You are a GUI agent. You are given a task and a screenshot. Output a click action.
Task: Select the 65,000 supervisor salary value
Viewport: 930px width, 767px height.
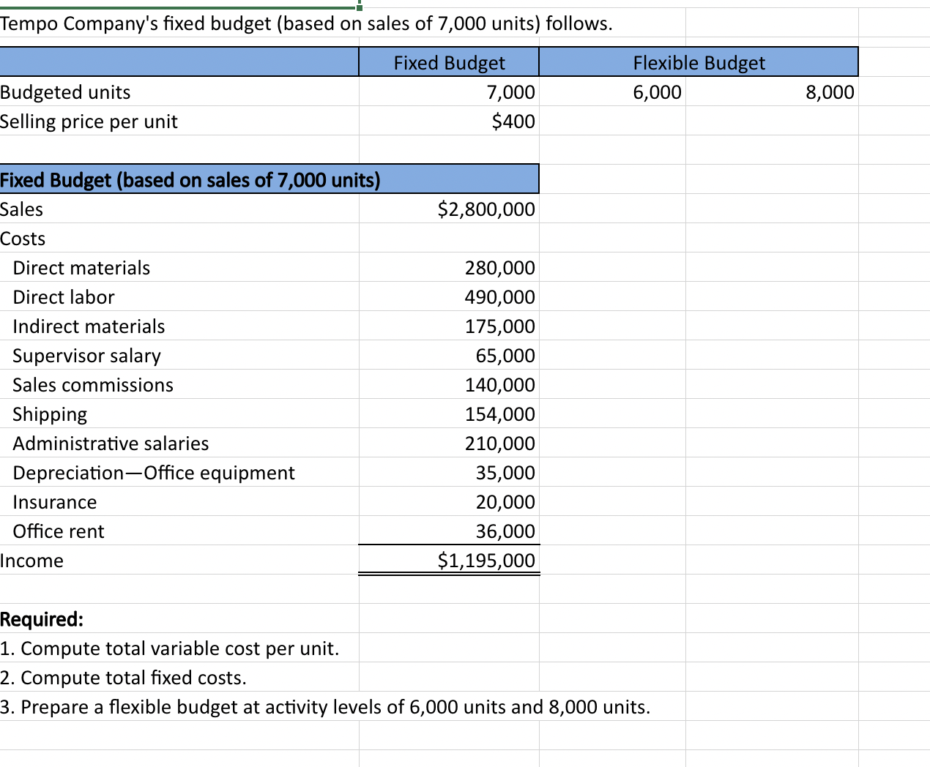(449, 356)
